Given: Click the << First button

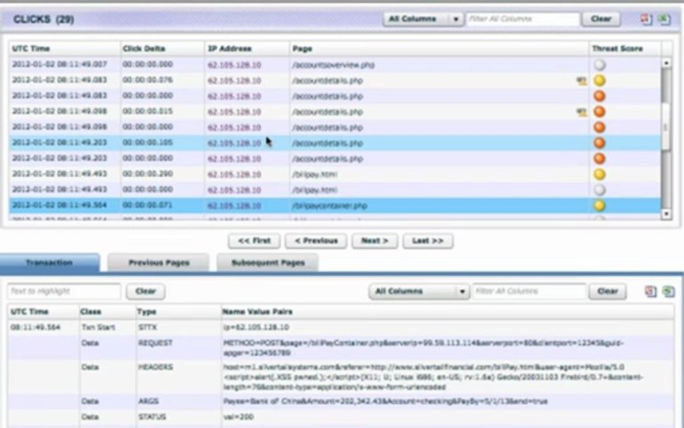Looking at the screenshot, I should pos(254,241).
